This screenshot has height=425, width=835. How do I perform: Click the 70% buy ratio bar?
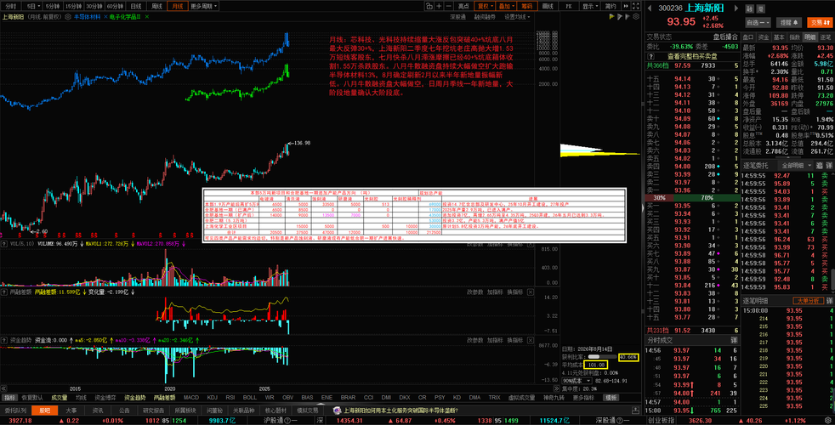707,197
